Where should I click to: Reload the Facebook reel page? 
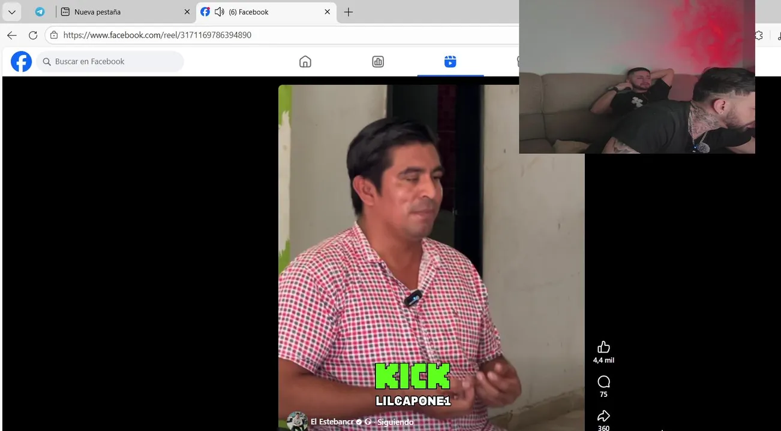tap(33, 35)
